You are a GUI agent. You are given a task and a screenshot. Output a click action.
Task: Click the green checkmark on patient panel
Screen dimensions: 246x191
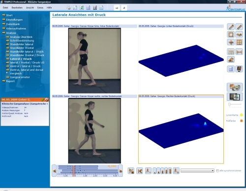tap(42, 99)
